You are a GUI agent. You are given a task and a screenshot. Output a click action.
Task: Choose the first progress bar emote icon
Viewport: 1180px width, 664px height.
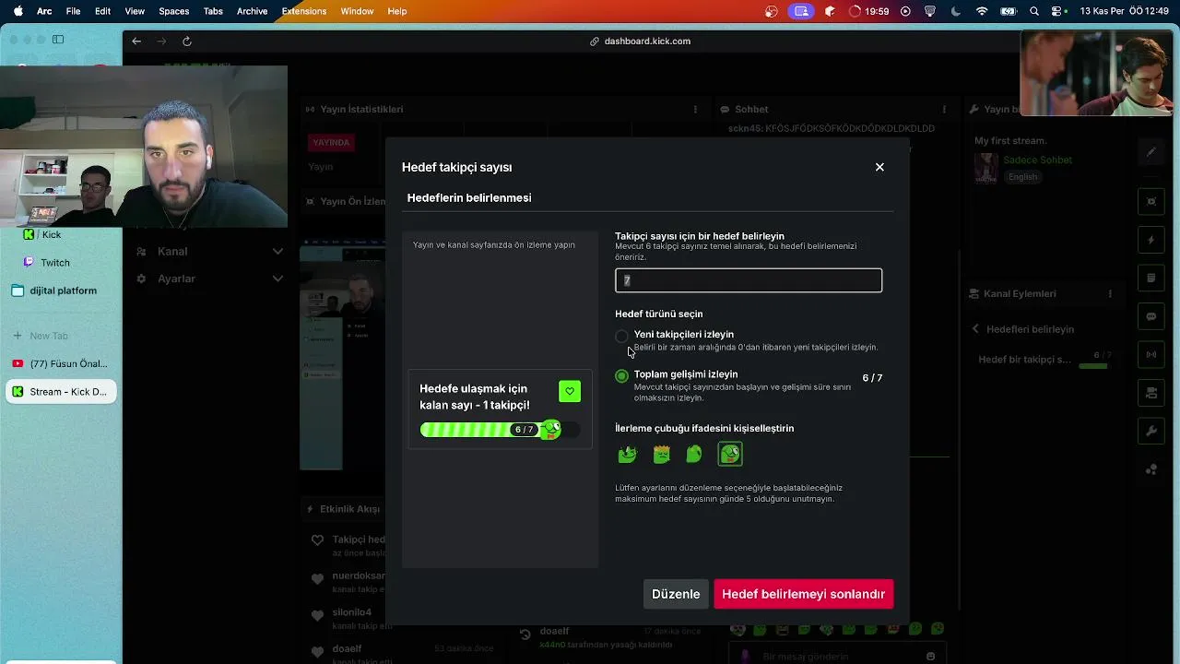tap(628, 454)
